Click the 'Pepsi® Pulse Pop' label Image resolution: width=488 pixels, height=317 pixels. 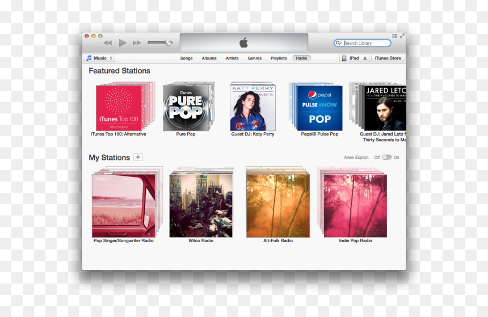[x=319, y=134]
